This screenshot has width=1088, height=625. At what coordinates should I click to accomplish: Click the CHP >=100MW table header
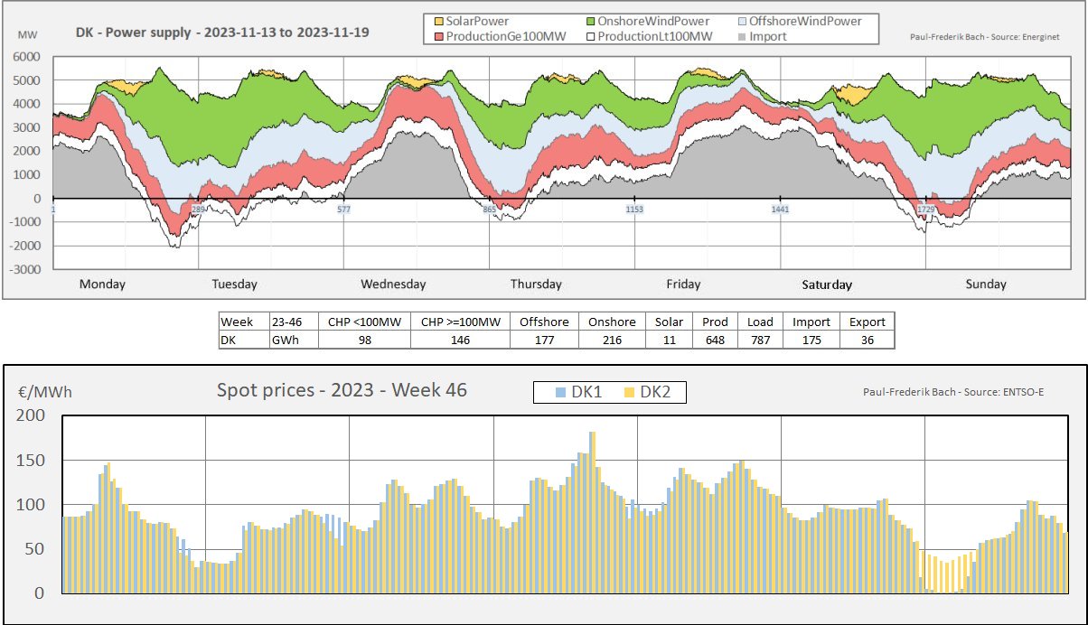(x=460, y=322)
